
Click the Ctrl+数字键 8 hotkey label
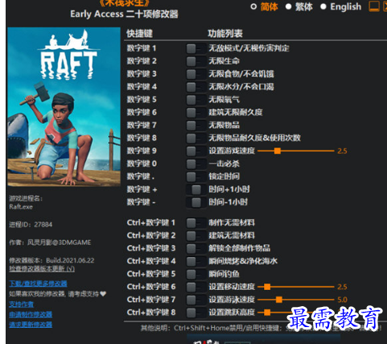click(151, 313)
